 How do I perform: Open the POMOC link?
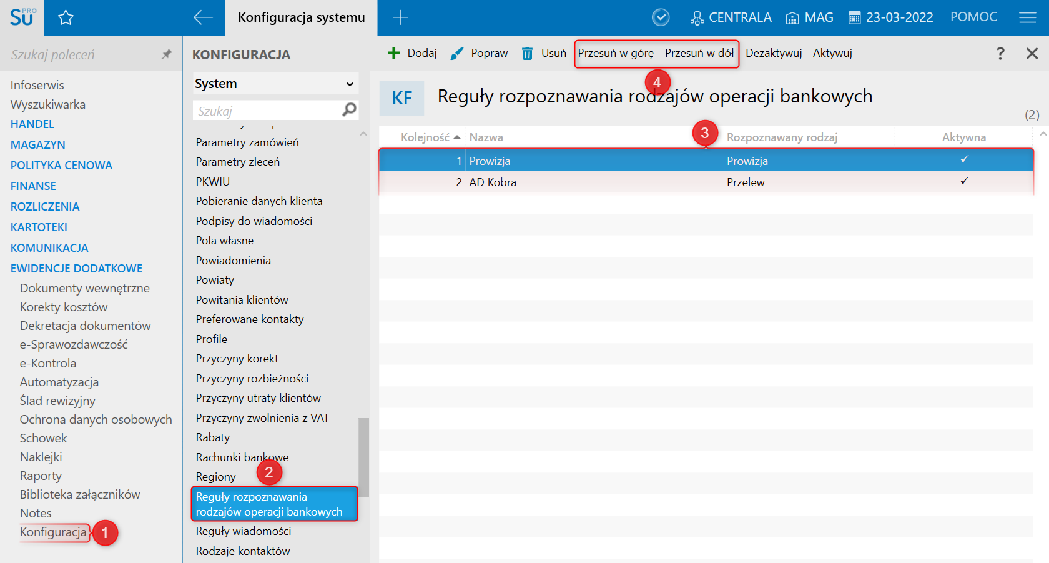pos(973,17)
